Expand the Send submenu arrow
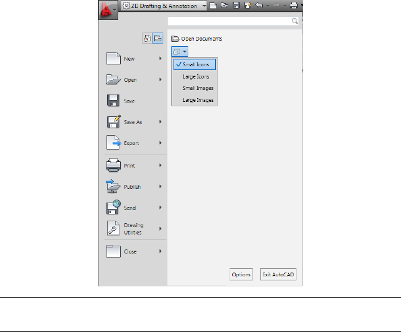 (160, 208)
